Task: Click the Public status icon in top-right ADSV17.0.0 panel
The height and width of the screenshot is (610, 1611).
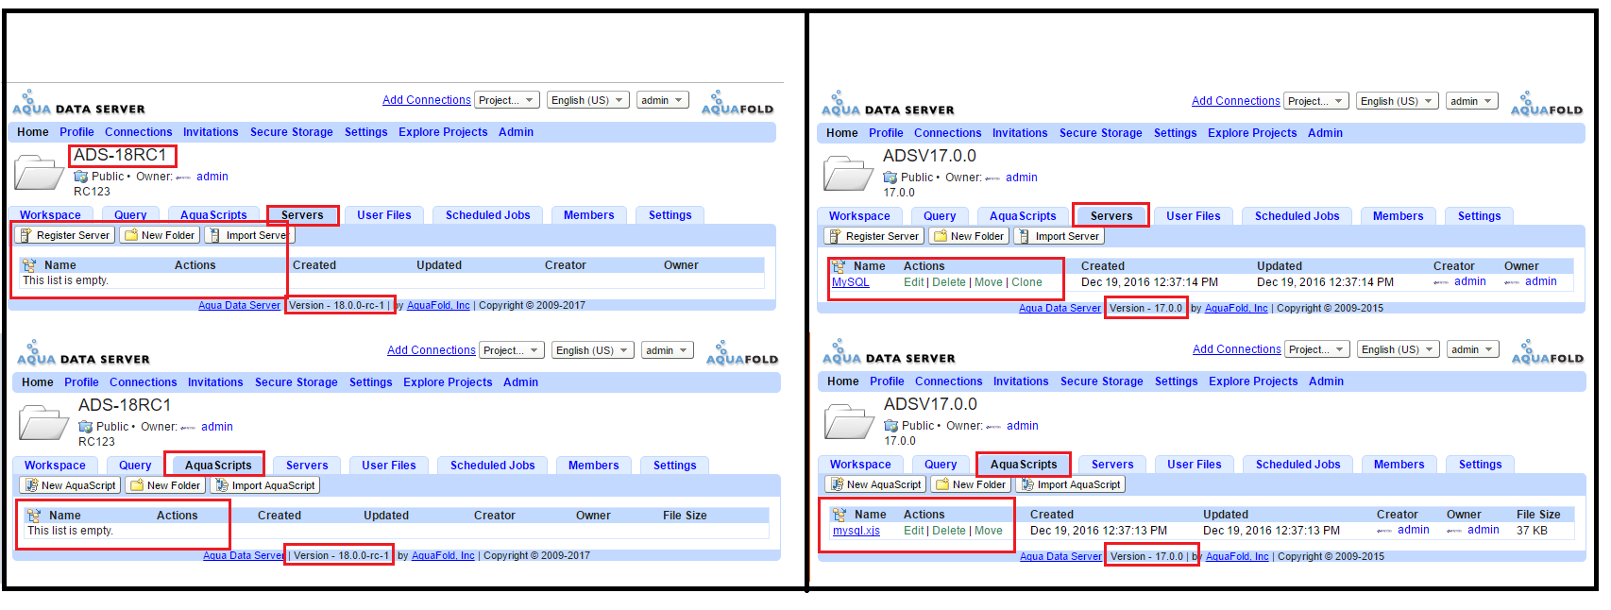Action: [x=890, y=178]
